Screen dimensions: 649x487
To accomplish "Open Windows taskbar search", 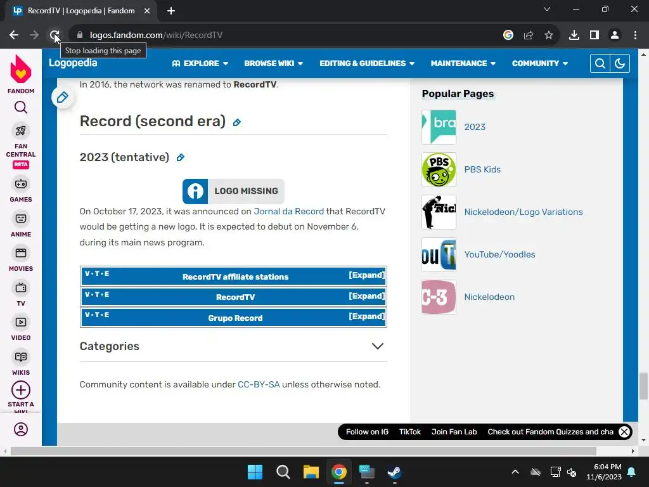I will pyautogui.click(x=283, y=472).
